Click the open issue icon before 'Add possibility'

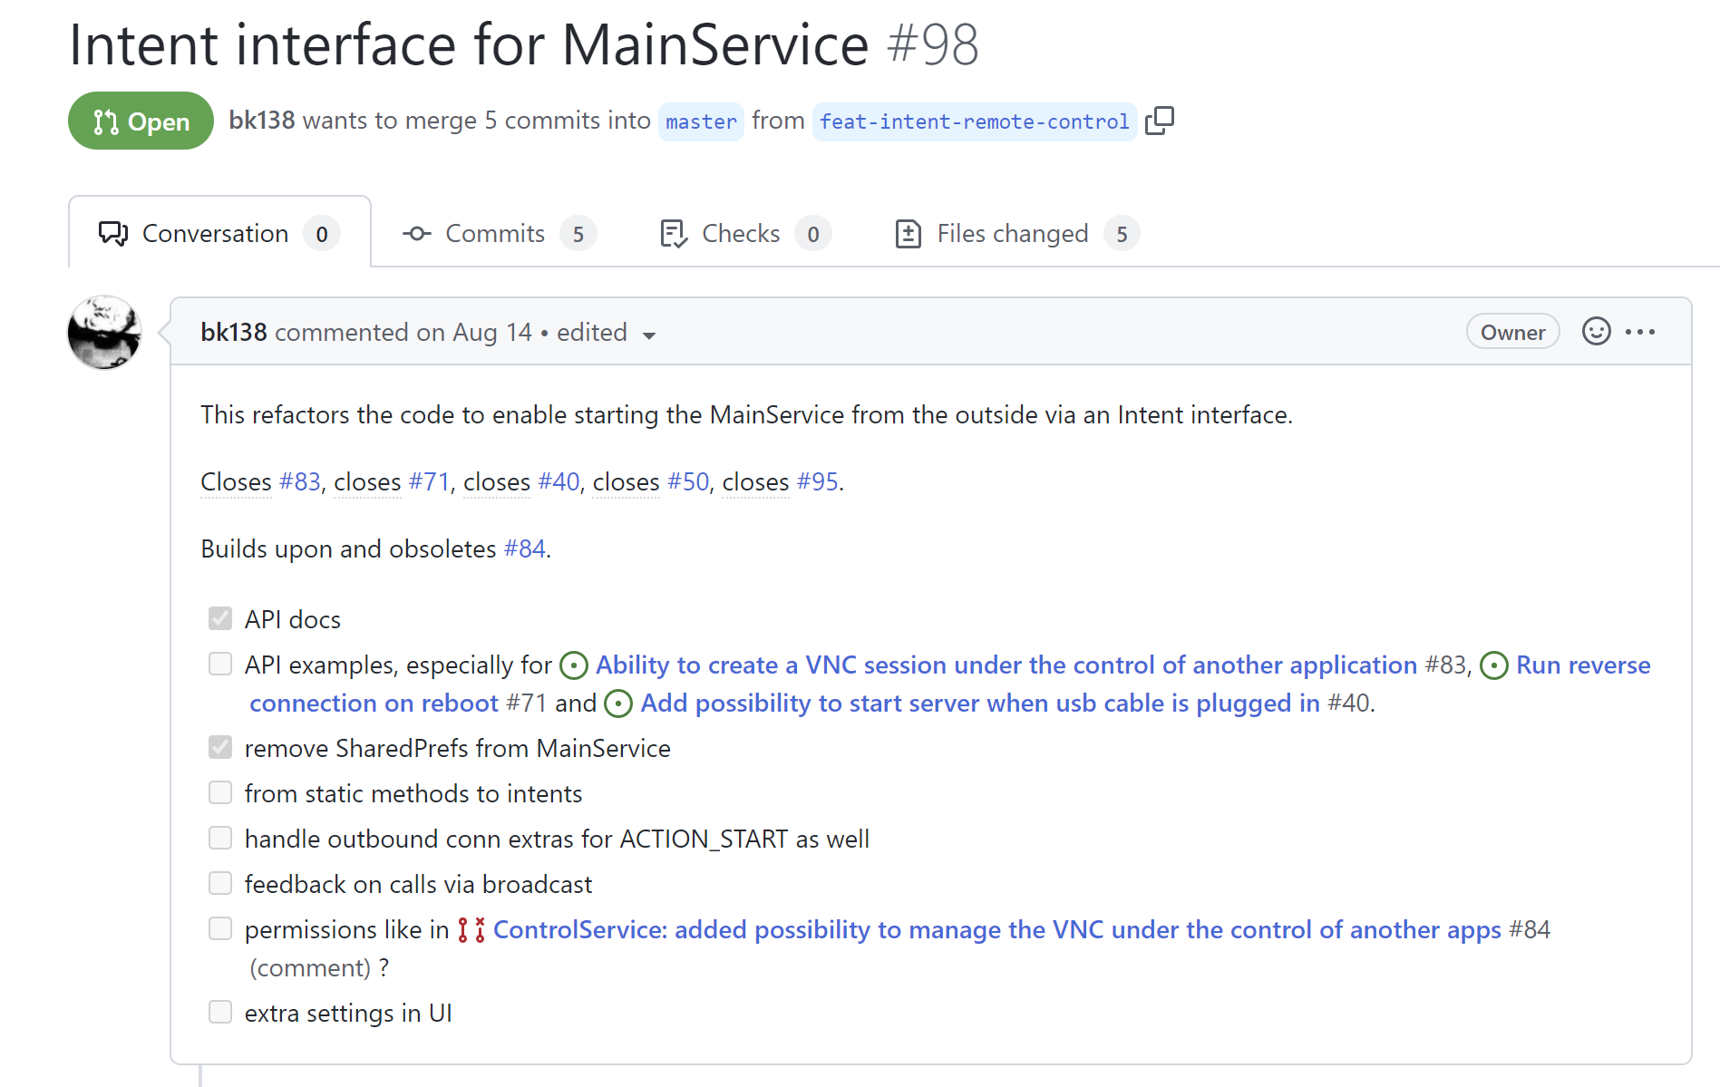point(618,704)
